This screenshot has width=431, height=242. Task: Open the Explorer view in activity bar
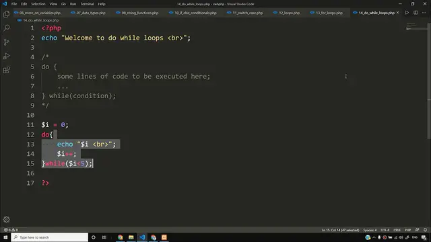click(x=6, y=14)
